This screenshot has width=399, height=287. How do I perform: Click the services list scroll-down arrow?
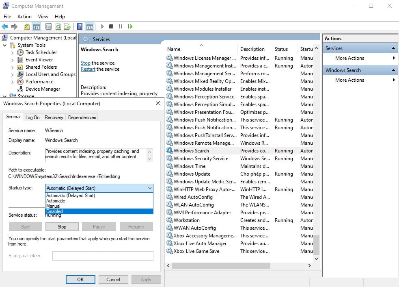316,259
